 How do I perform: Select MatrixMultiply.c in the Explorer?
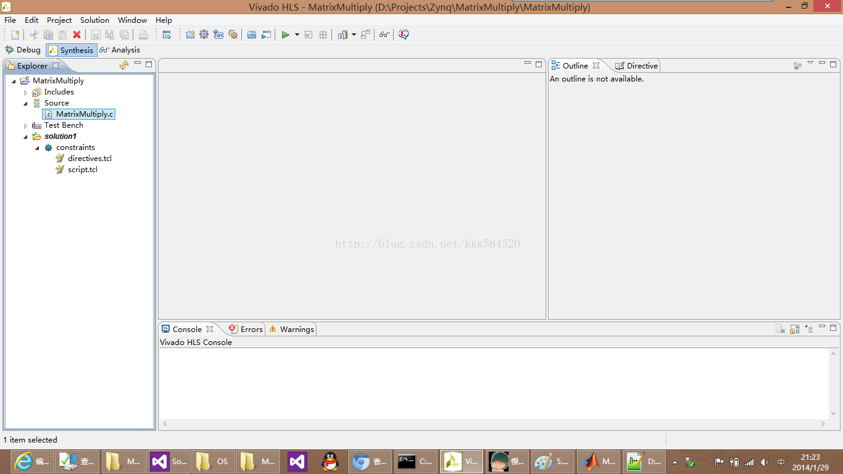coord(79,114)
